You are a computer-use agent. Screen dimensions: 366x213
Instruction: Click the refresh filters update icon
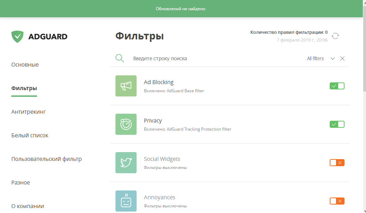335,36
